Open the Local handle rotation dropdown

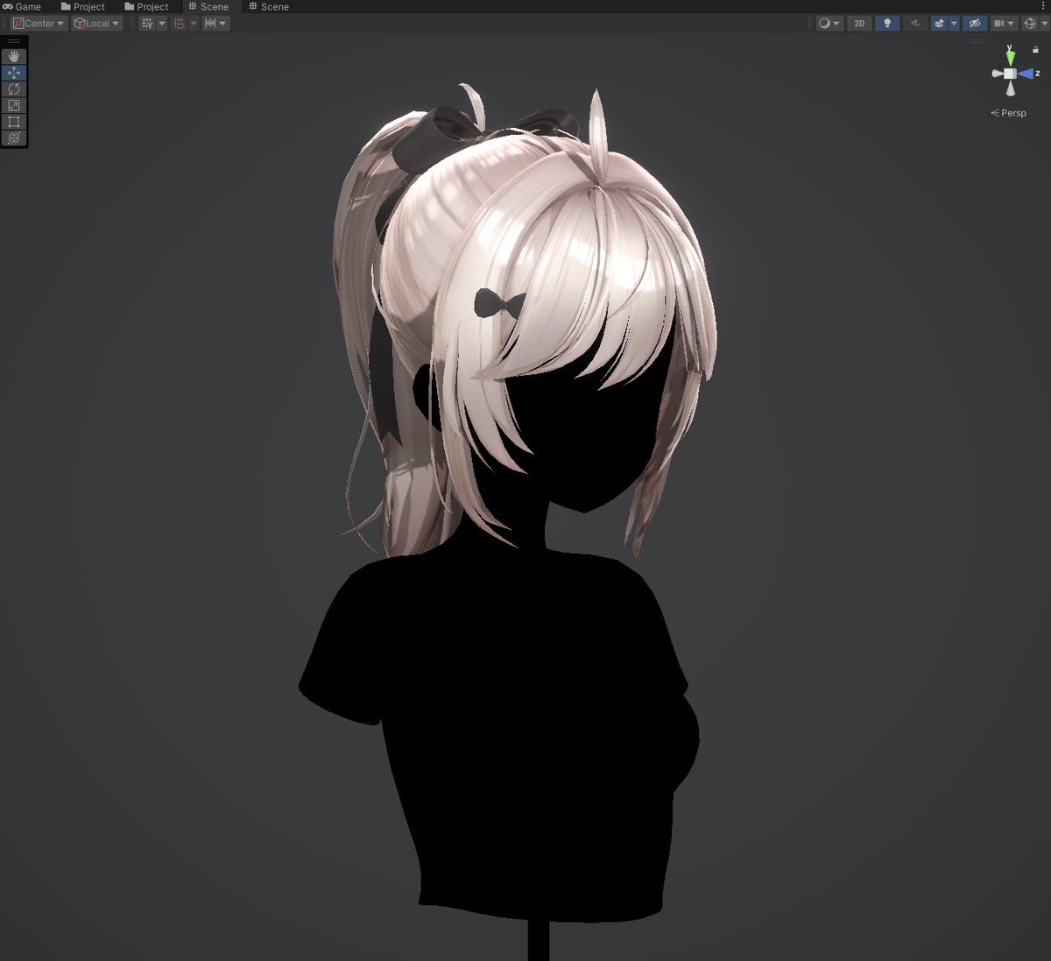tap(97, 24)
